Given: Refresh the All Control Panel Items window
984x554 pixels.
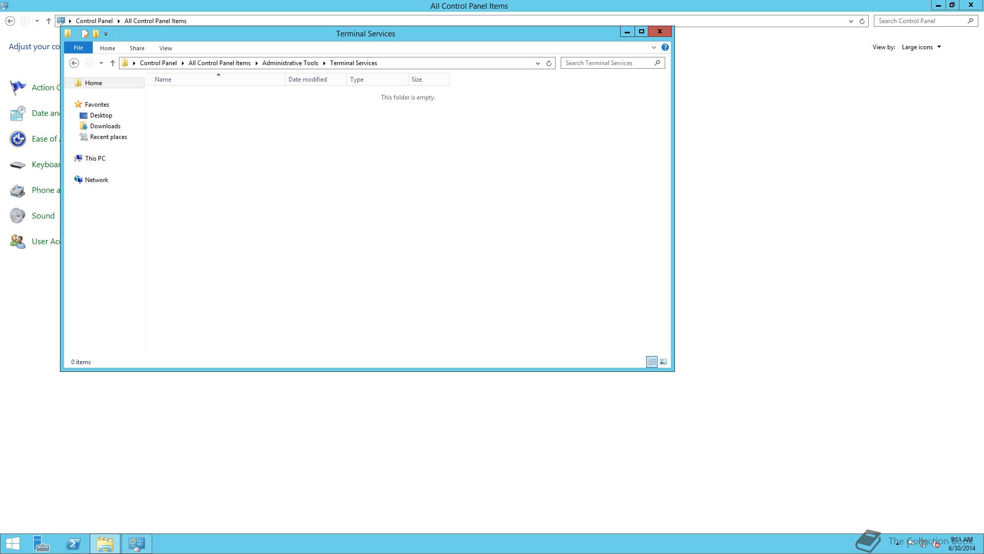Looking at the screenshot, I should pos(862,22).
